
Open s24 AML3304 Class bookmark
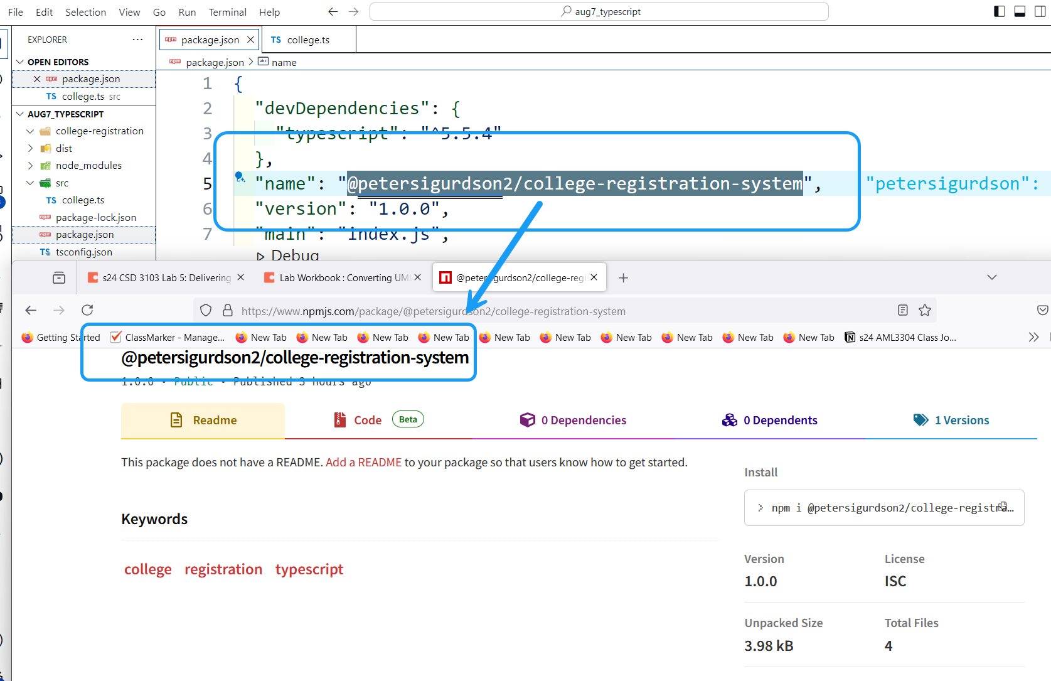point(900,337)
